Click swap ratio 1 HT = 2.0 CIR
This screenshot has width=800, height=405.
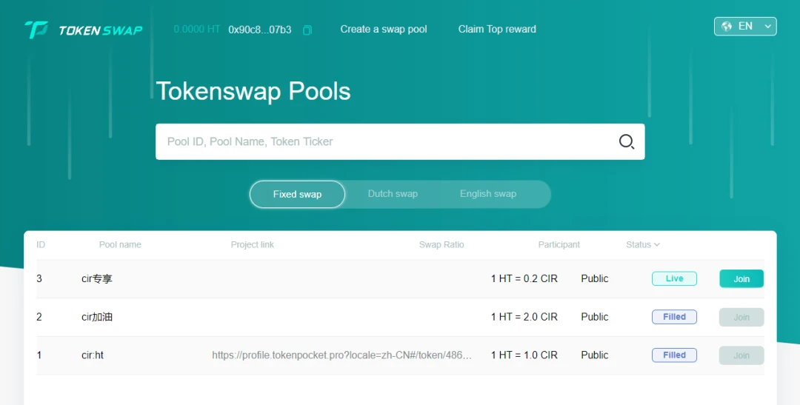(x=524, y=317)
